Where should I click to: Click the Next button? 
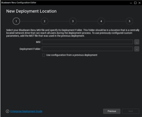(x=131, y=111)
